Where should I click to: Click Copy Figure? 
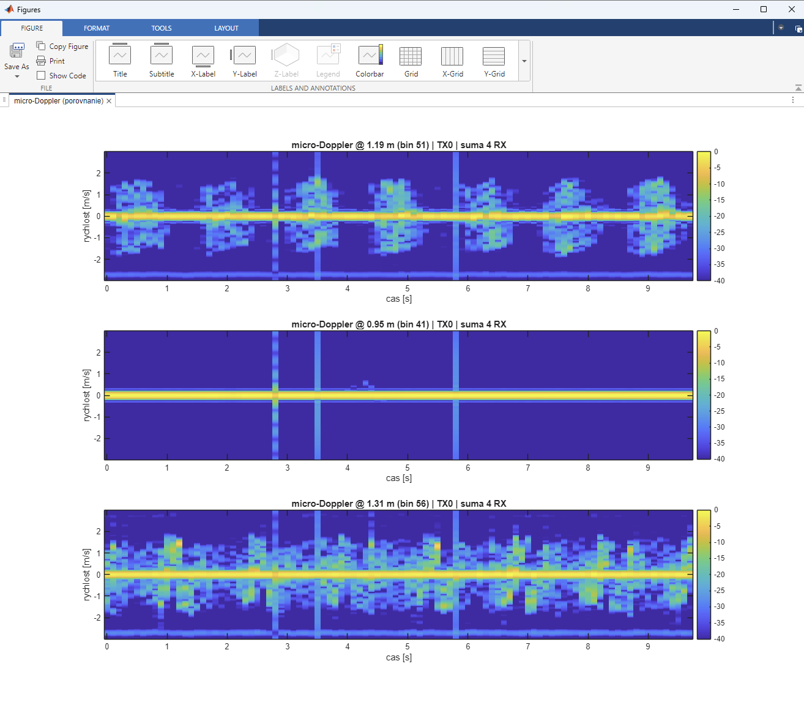point(62,46)
